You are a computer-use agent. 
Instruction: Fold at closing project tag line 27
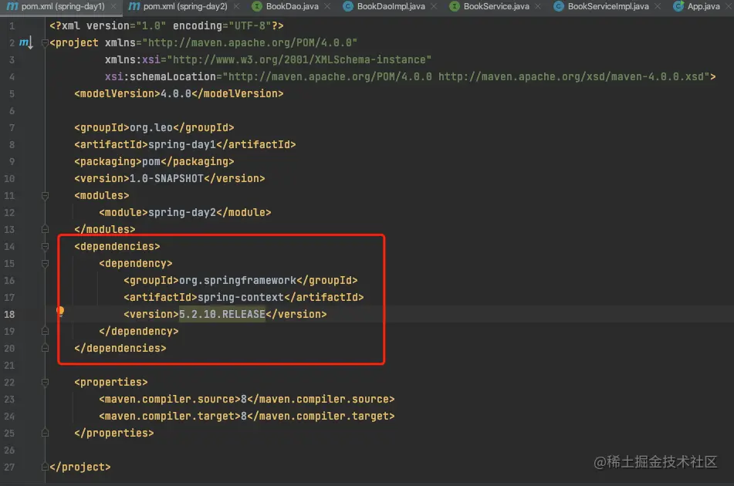45,467
